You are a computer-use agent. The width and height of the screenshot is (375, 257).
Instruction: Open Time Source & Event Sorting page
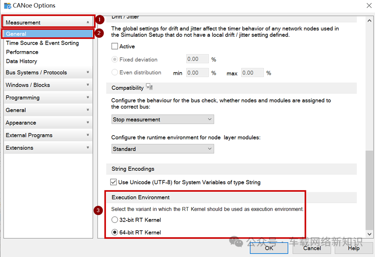pos(42,43)
